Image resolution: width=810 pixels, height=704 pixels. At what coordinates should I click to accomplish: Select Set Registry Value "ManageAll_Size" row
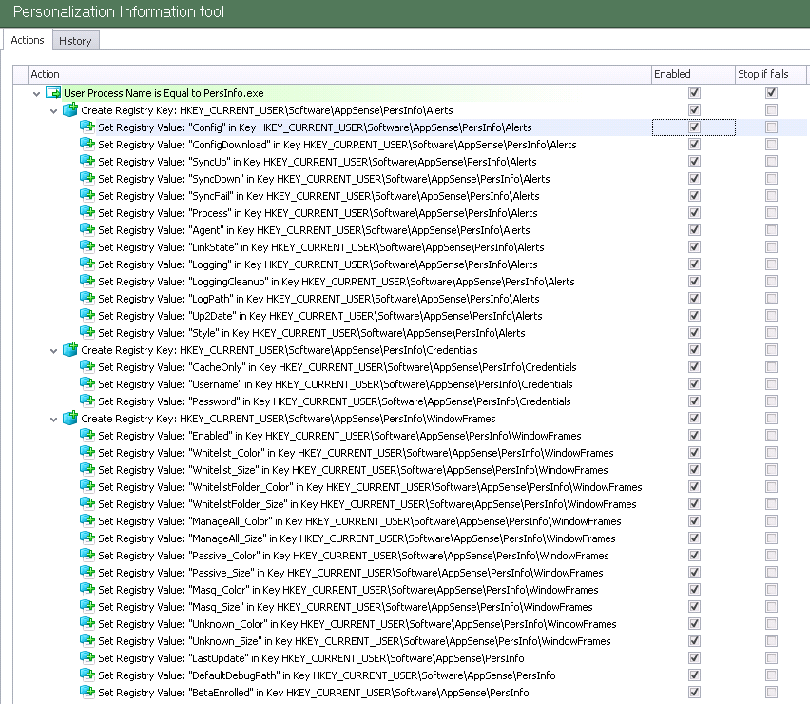pyautogui.click(x=357, y=538)
